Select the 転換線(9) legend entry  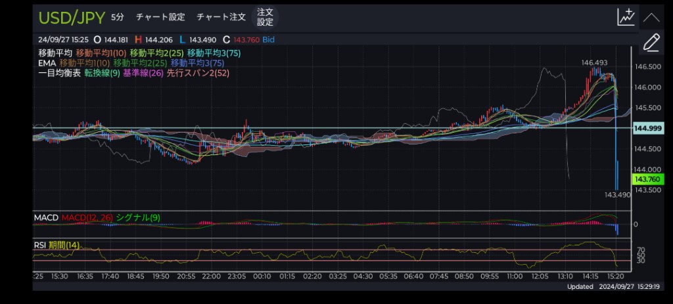tap(102, 74)
